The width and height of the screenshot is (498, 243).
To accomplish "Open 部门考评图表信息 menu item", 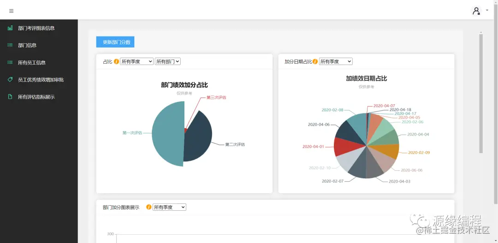I will pyautogui.click(x=39, y=28).
